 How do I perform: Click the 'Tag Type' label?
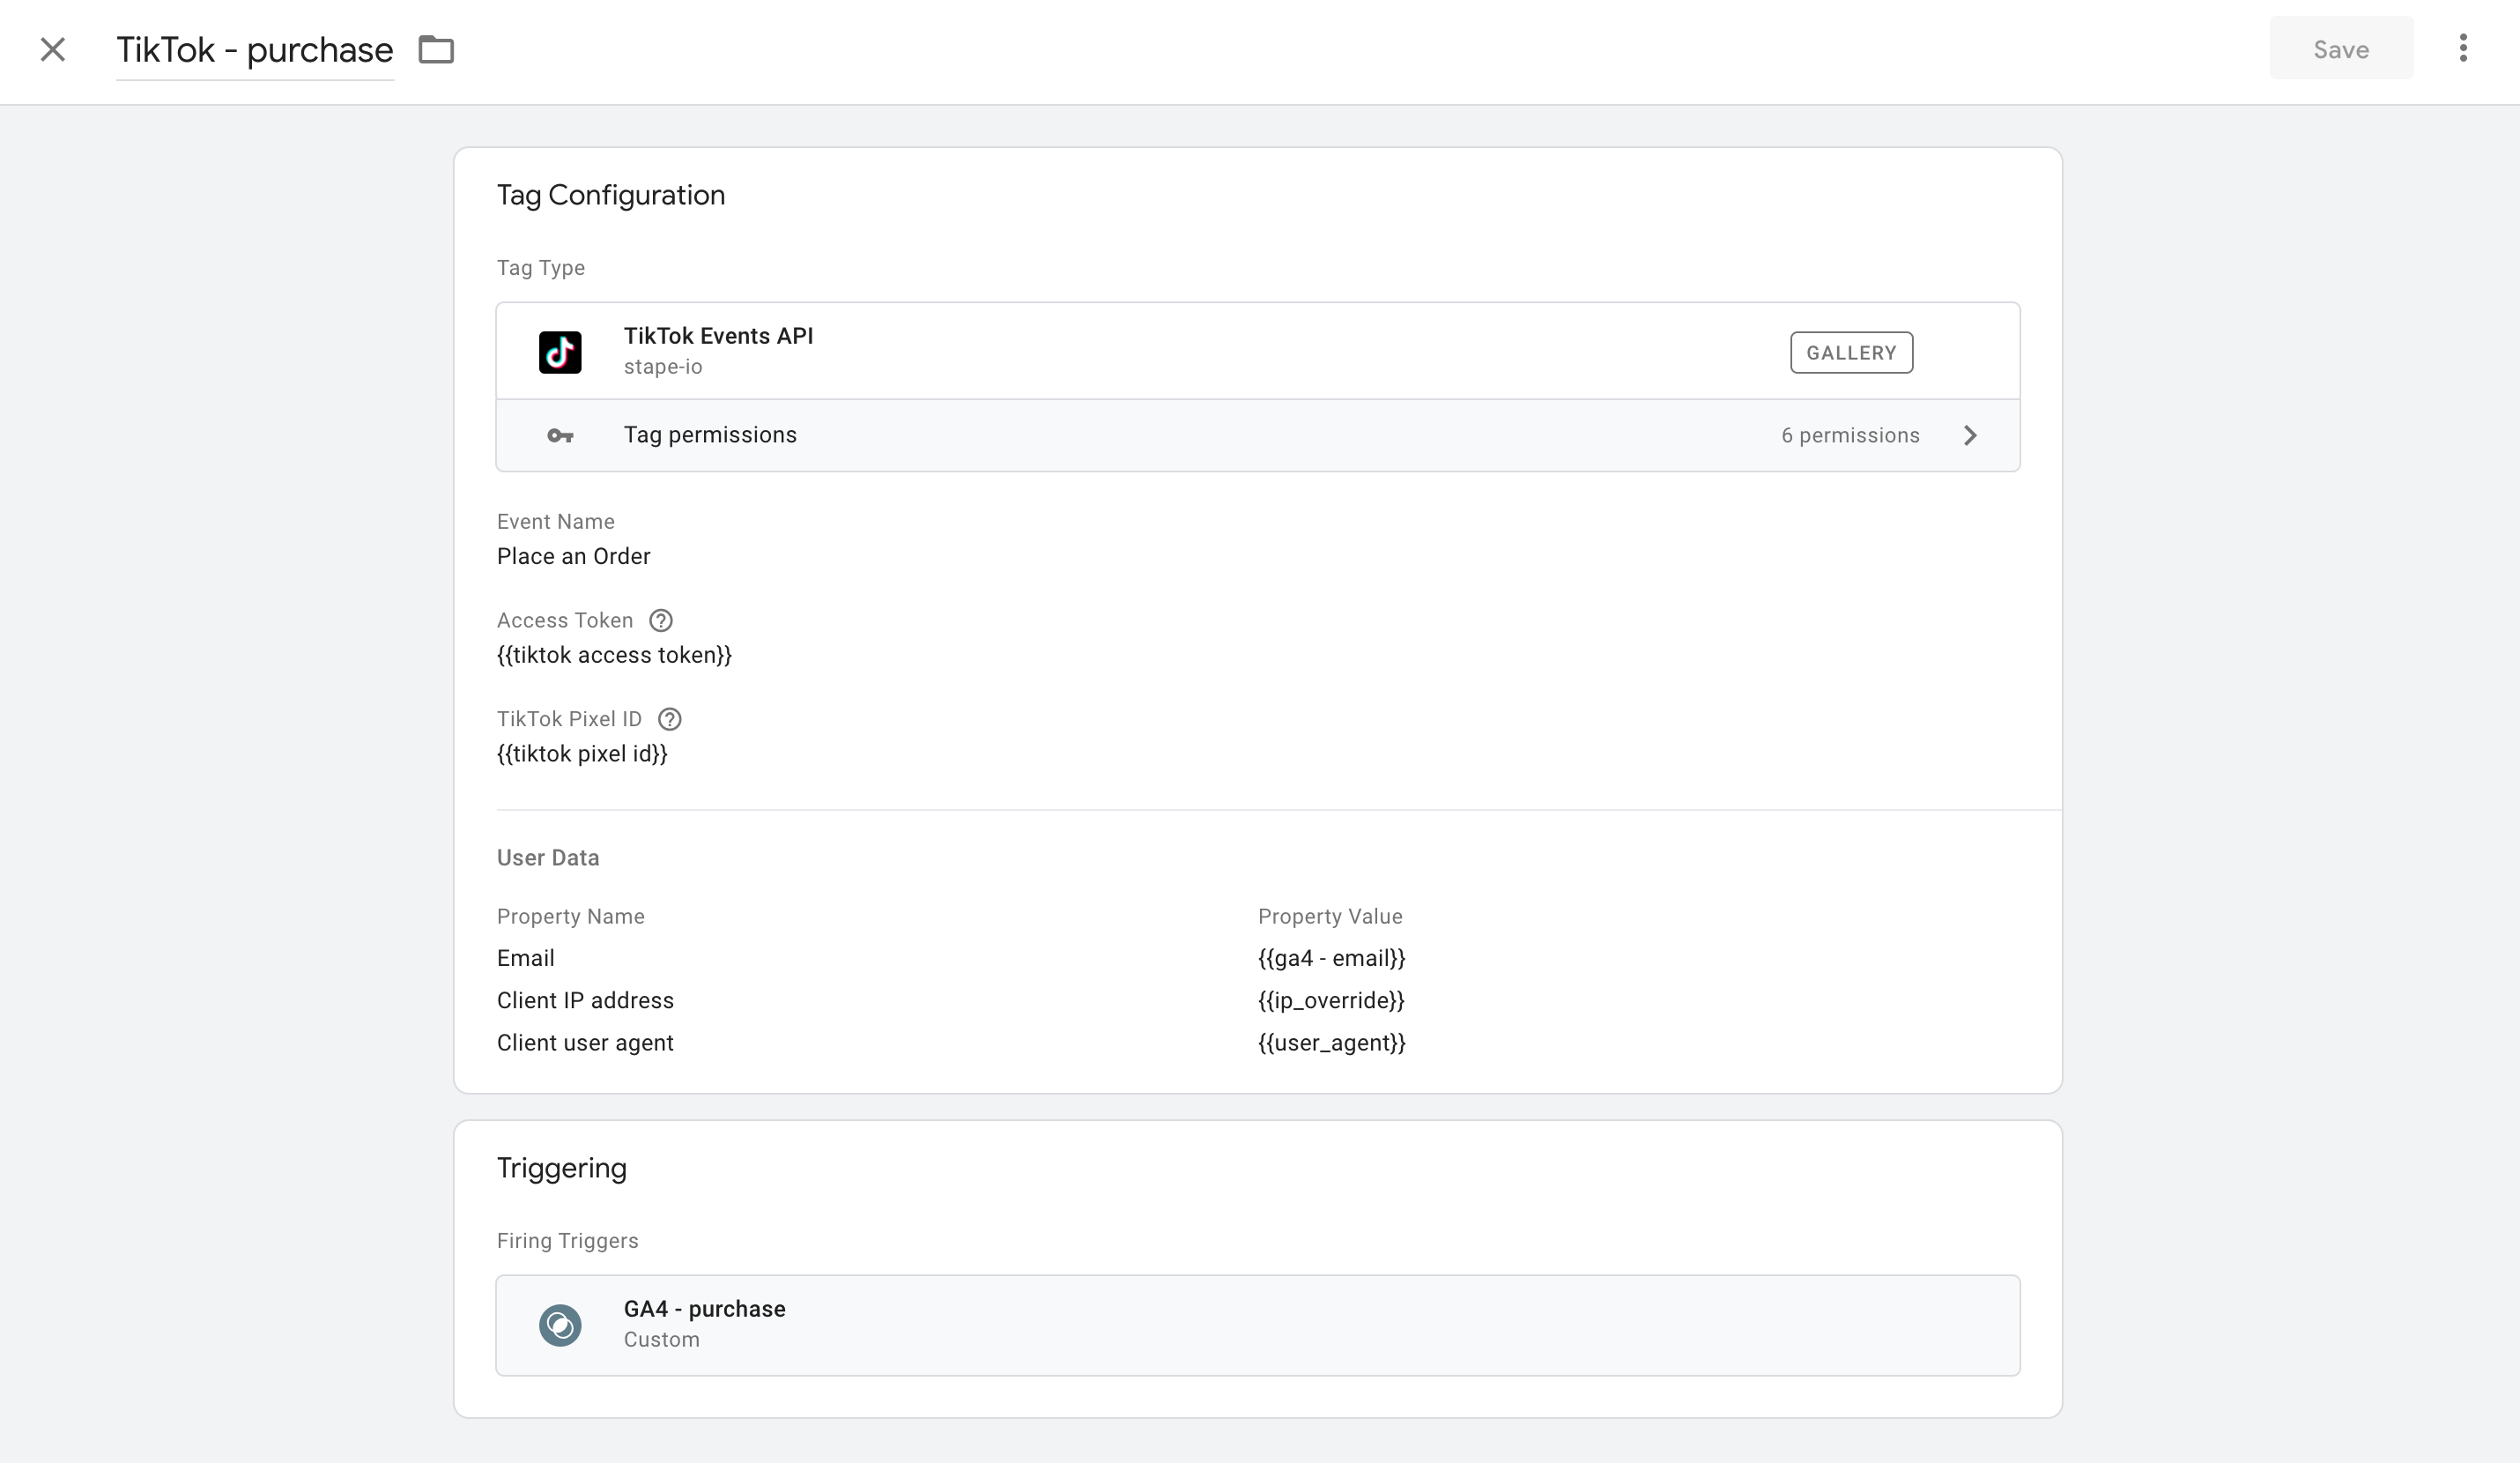pyautogui.click(x=541, y=268)
